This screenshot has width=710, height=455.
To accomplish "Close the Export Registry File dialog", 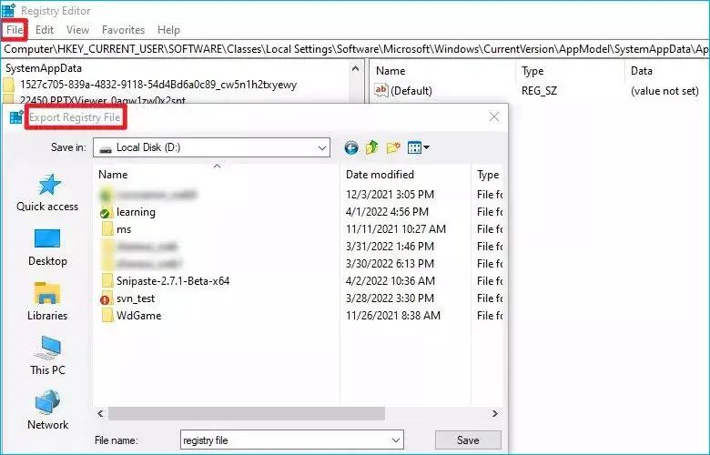I will (x=494, y=116).
